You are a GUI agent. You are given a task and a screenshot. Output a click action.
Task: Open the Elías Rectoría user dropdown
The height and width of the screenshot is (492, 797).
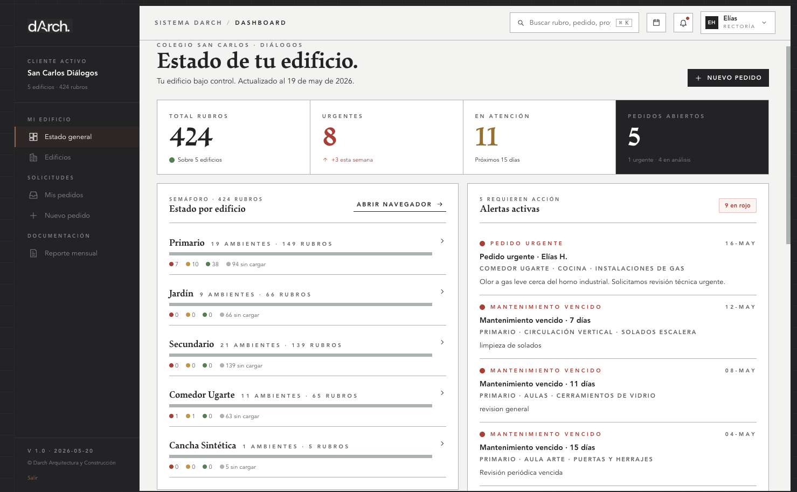[x=738, y=23]
